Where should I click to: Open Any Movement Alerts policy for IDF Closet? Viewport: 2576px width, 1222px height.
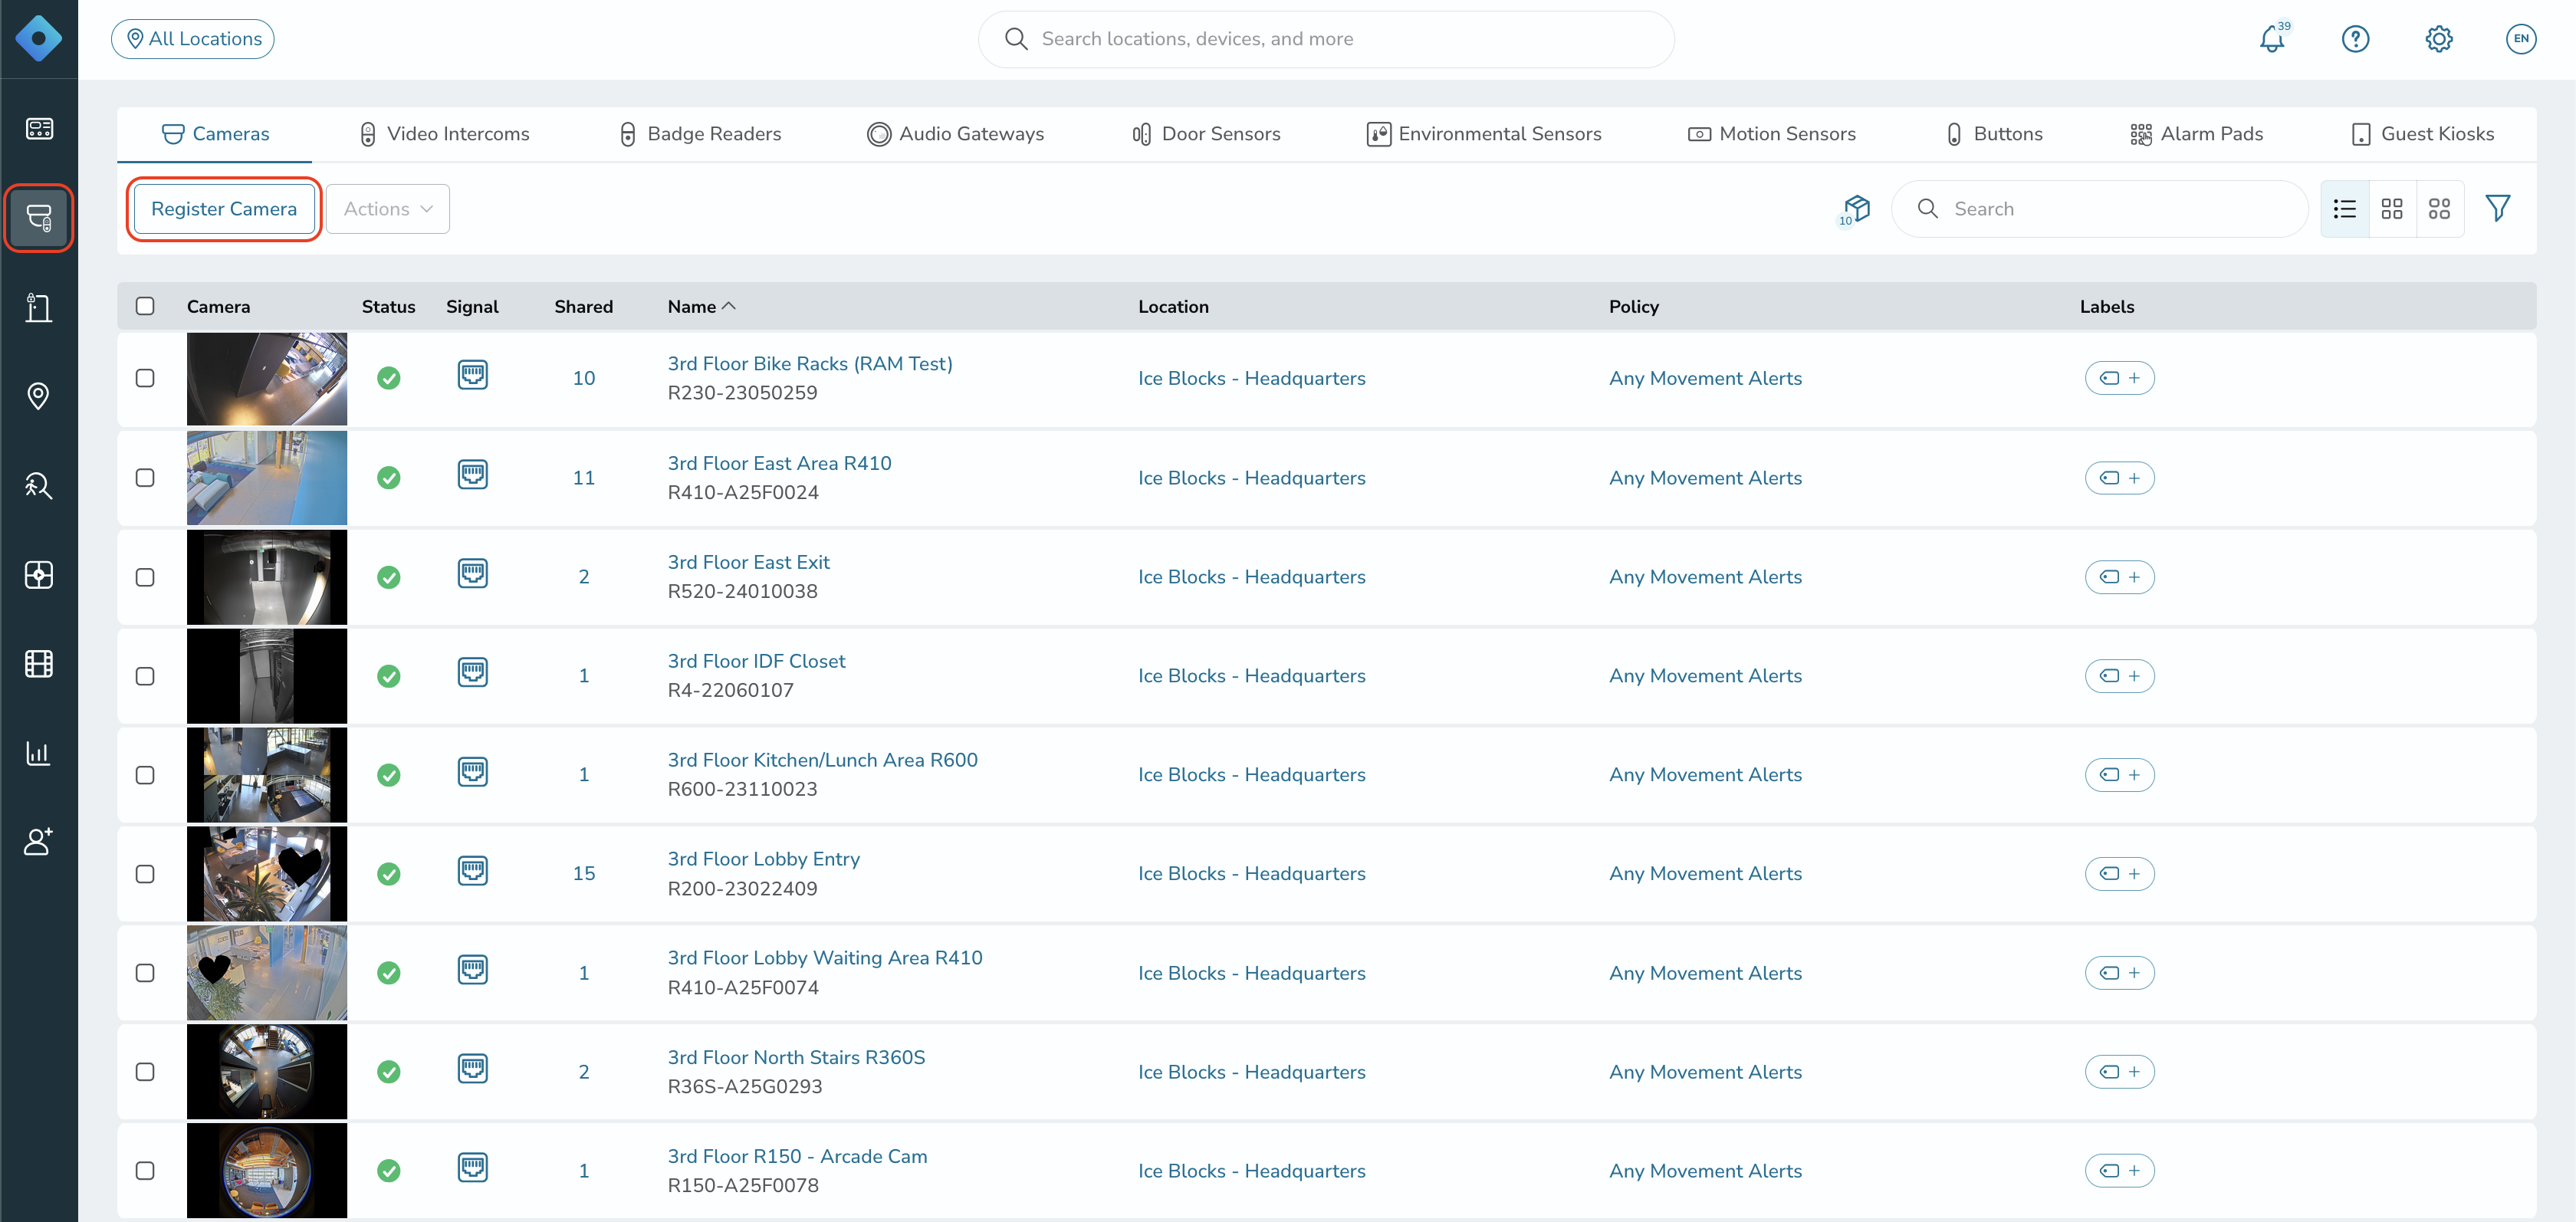coord(1706,676)
